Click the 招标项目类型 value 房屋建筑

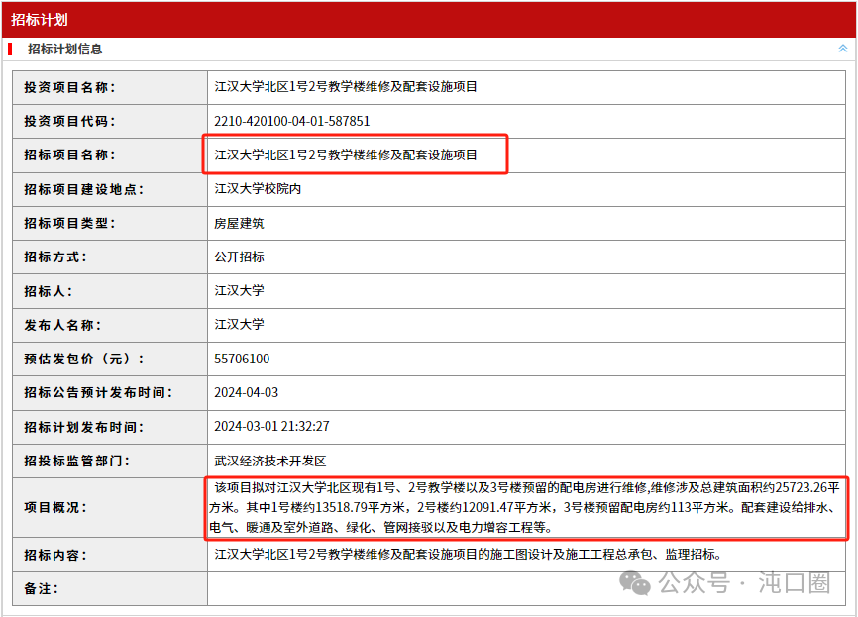tap(239, 223)
